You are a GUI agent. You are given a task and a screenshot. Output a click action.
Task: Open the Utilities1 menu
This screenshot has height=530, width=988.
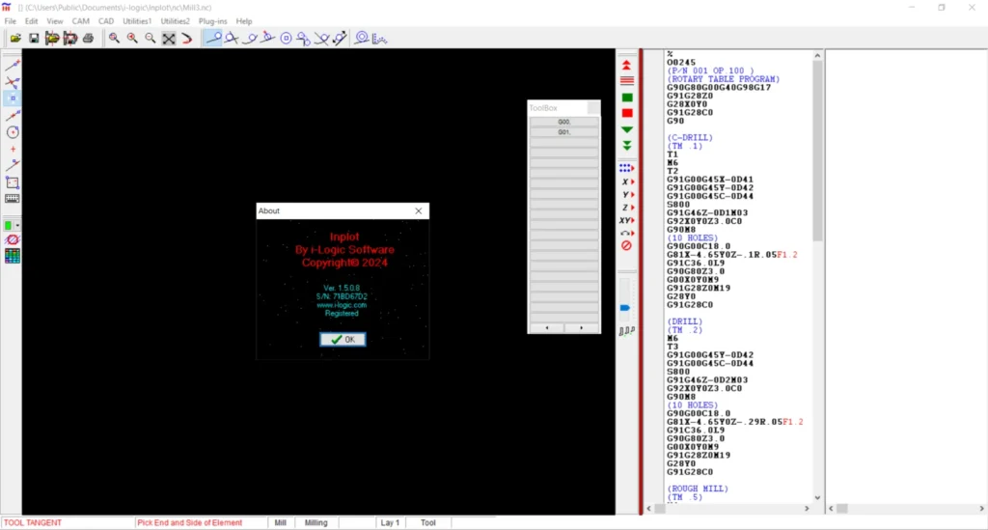point(137,21)
